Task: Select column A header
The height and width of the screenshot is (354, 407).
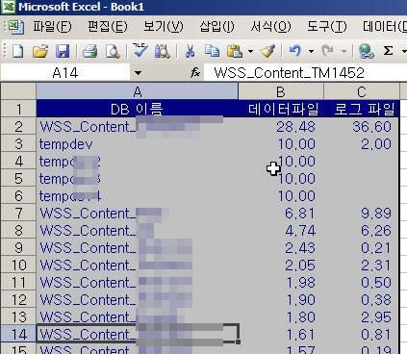Action: pos(138,91)
